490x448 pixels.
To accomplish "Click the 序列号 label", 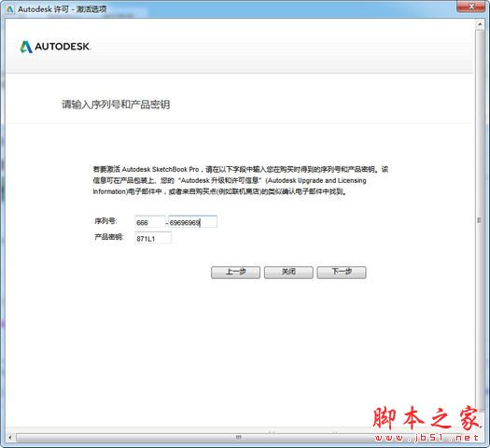I will 105,221.
